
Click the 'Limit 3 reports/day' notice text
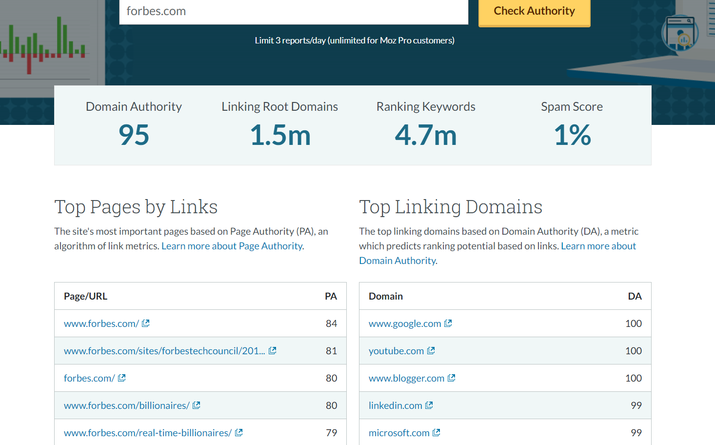click(x=355, y=40)
